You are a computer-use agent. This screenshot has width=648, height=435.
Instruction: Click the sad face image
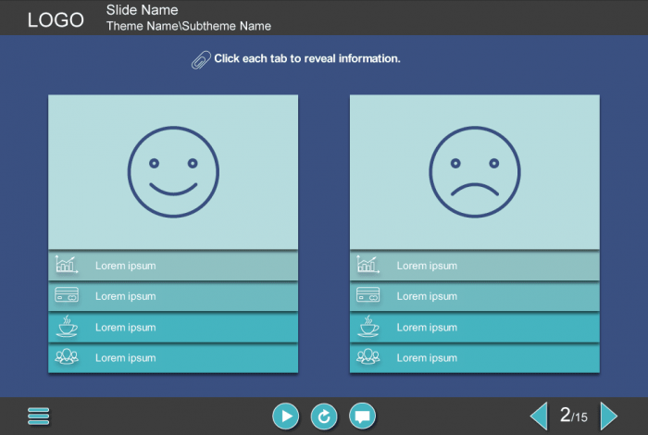click(x=475, y=172)
